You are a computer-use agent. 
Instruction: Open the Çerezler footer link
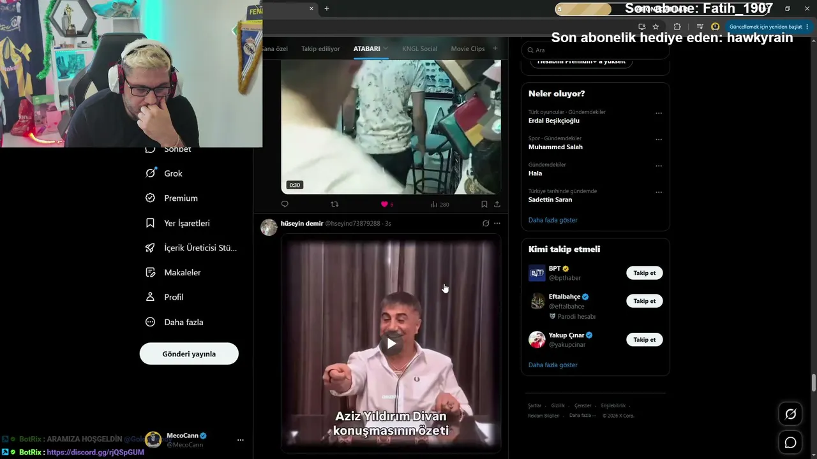583,405
